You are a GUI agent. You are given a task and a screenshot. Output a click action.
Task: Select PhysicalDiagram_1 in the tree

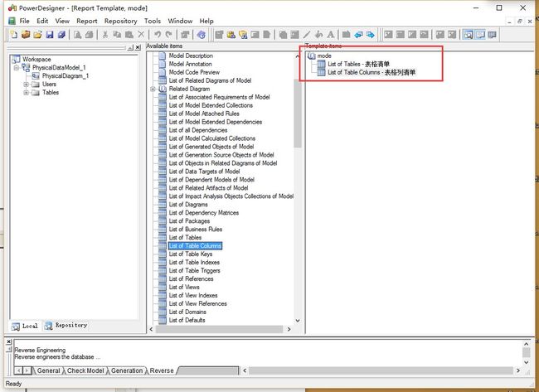click(x=66, y=76)
